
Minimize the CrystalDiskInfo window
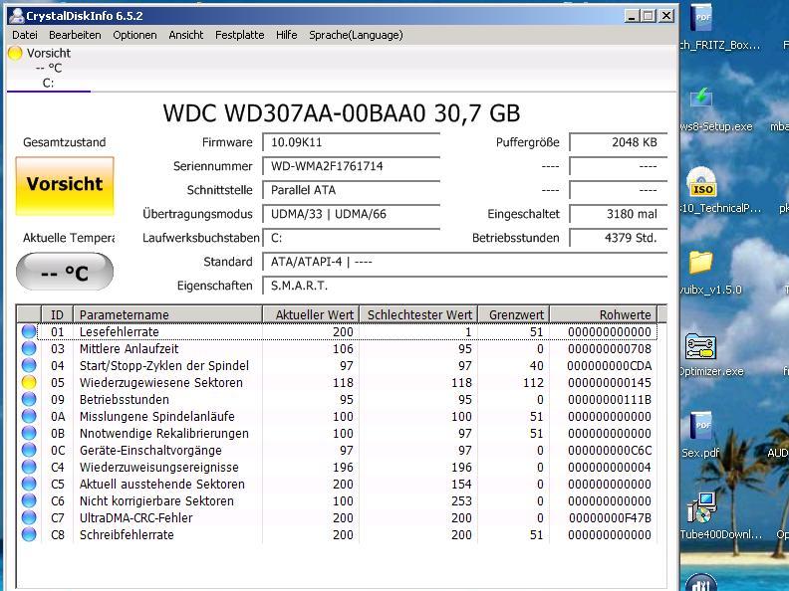[x=632, y=16]
